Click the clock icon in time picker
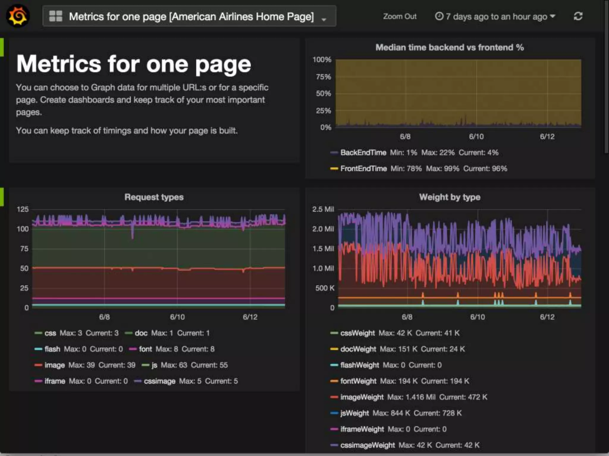 439,16
